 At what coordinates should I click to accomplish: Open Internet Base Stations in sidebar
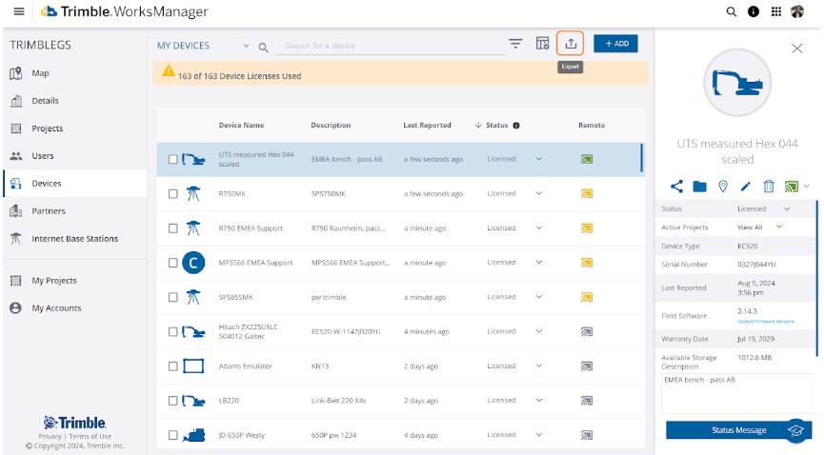pos(76,239)
